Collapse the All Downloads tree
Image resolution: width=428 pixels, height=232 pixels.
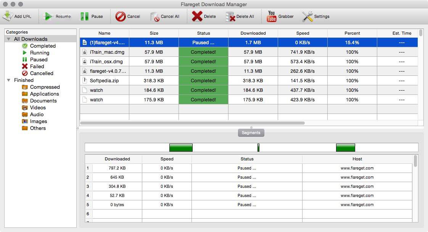(9, 39)
